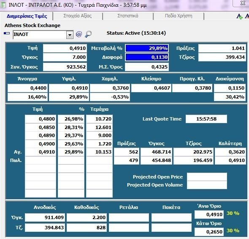Viewport: 249px width, 239px height.
Task: Click the ΙΝΛΟΤ symbol input field
Action: (40, 35)
